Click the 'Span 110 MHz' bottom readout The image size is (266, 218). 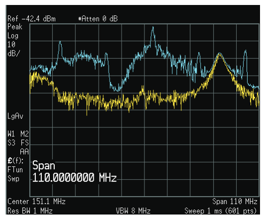pos(235,202)
